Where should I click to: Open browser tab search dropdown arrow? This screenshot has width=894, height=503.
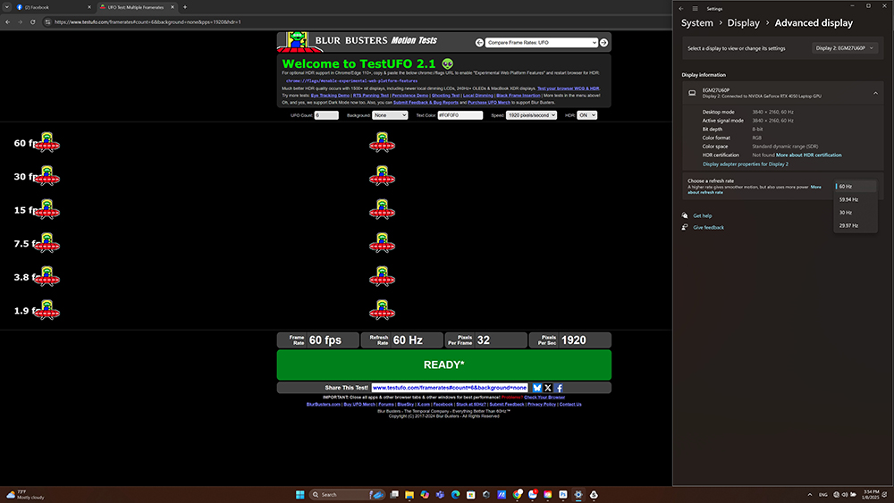point(6,7)
